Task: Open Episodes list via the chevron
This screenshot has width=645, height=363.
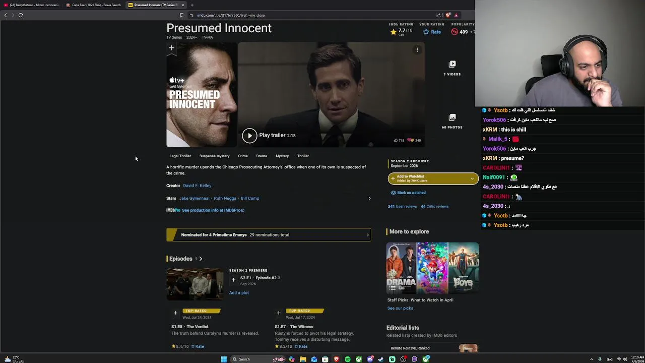Action: 201,259
